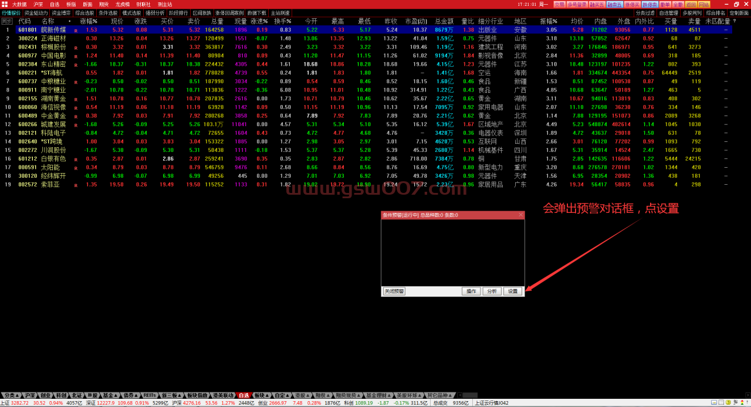Switch to the 北证 market tab

[x=77, y=395]
